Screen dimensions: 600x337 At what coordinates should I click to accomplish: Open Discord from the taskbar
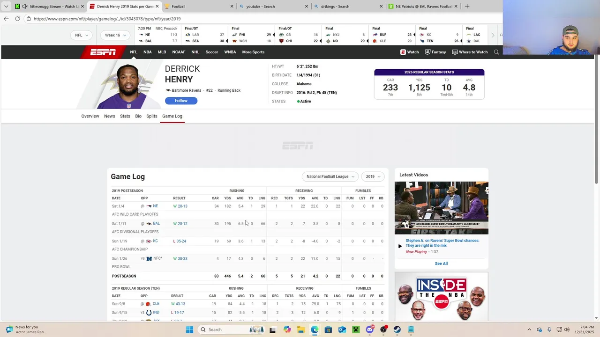pyautogui.click(x=370, y=330)
